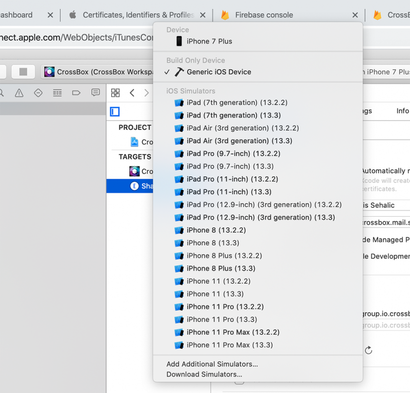Select the CrossBox project item under PROJECT

(x=142, y=142)
